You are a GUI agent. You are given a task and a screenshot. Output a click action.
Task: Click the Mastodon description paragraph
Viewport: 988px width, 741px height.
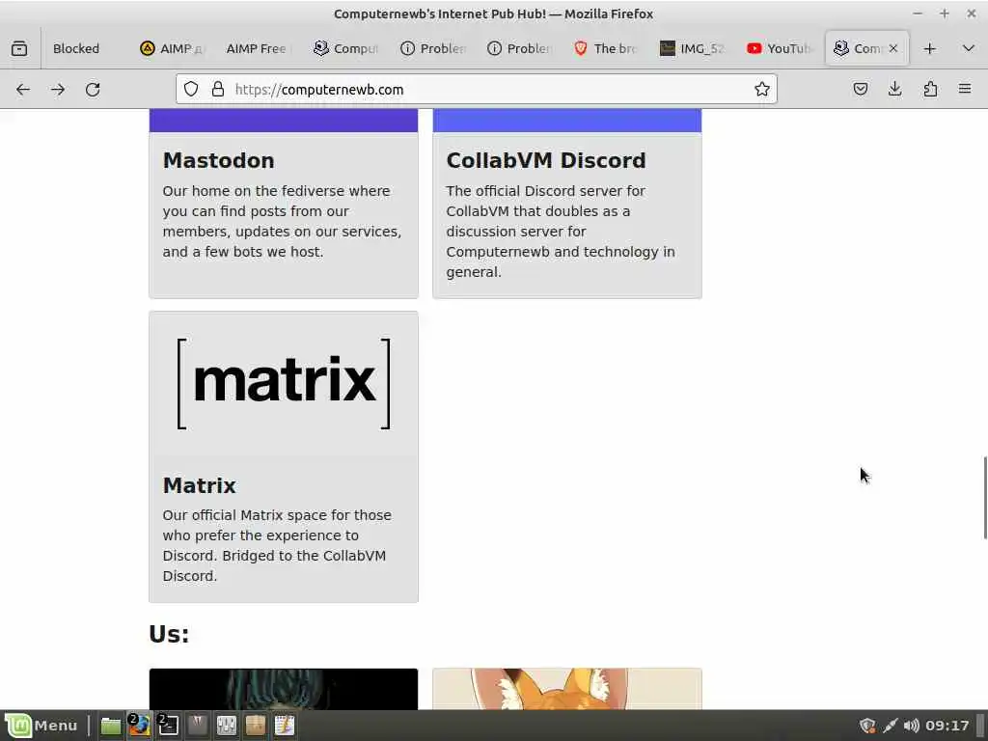pos(283,221)
